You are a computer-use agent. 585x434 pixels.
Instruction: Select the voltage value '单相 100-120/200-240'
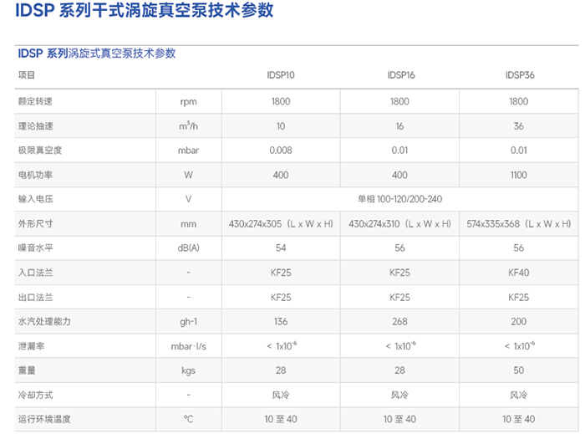[x=400, y=199]
